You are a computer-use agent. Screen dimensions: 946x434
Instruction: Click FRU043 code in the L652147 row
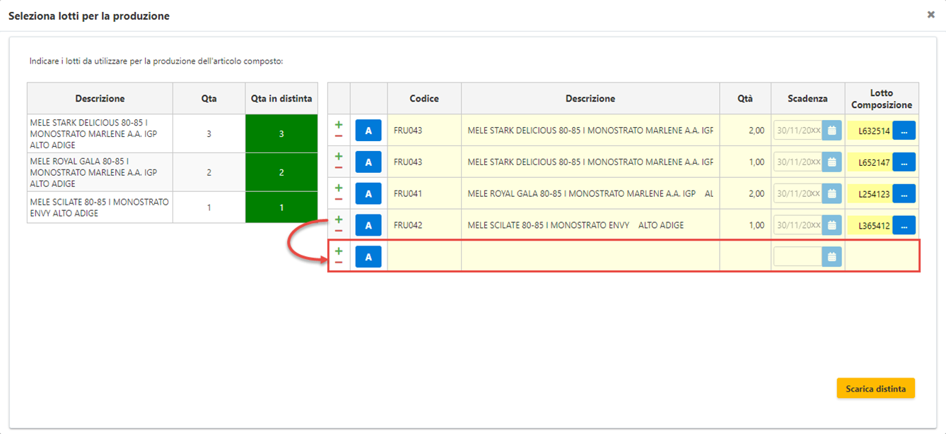tap(408, 162)
